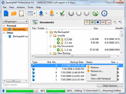Screen dimensions: 126x94
Task: Click the green Refresh icon
Action: click(95, 13)
